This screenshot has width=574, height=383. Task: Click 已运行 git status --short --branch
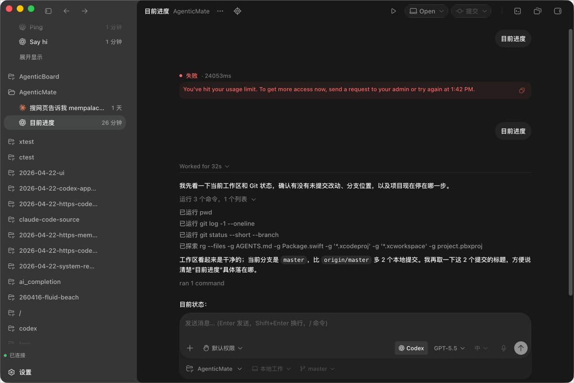[229, 235]
